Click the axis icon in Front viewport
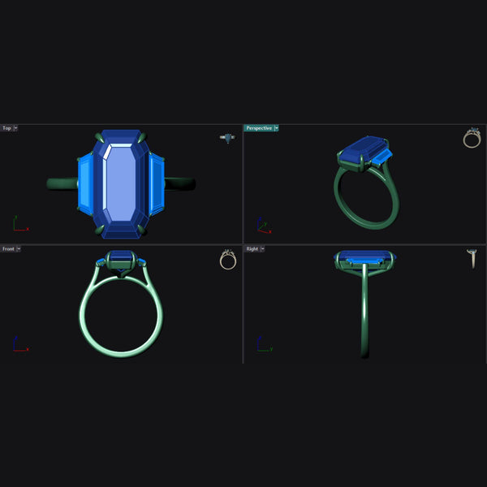This screenshot has height=487, width=487. coord(19,344)
